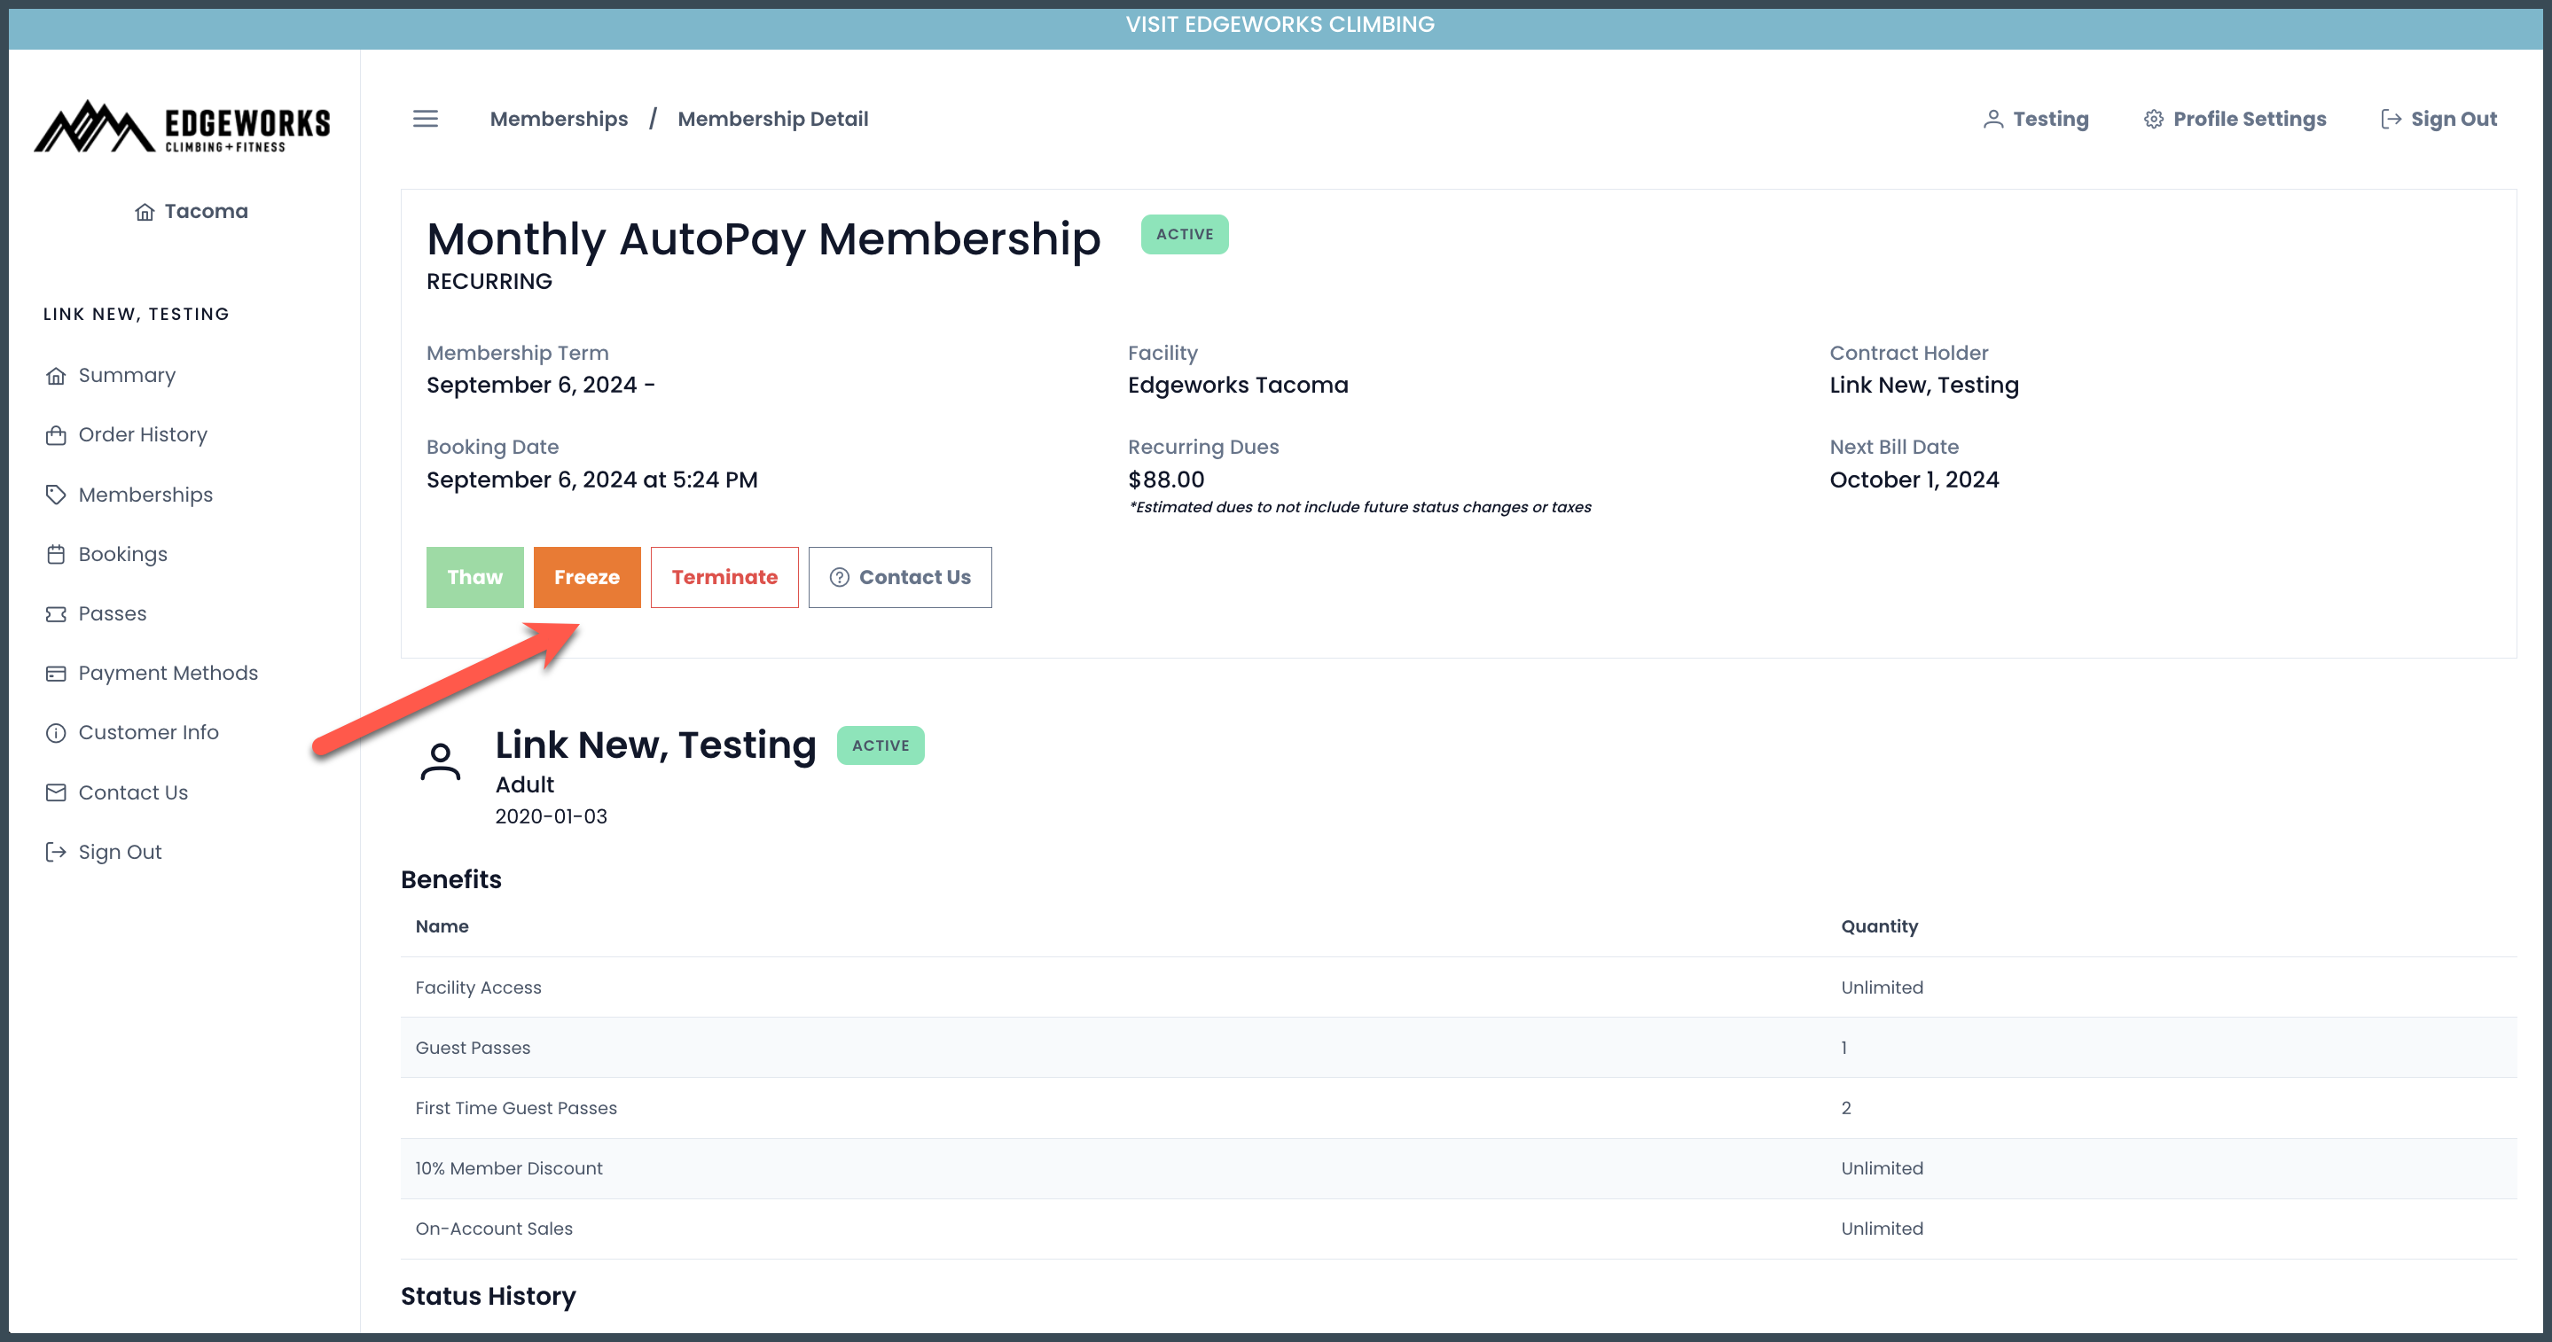Click the red Terminate button
The image size is (2552, 1342).
pos(724,577)
